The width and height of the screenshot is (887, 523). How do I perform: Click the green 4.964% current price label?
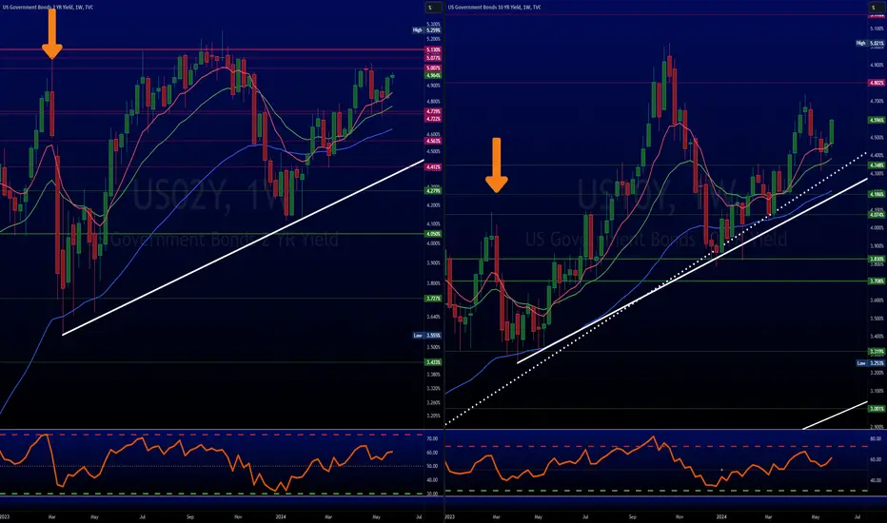click(x=433, y=75)
